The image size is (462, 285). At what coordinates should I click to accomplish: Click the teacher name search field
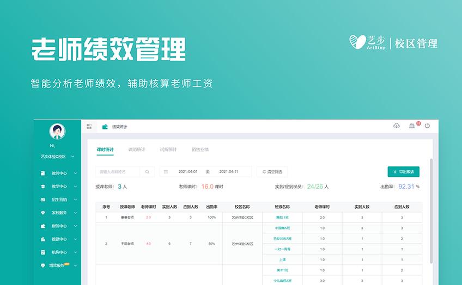tap(118, 172)
